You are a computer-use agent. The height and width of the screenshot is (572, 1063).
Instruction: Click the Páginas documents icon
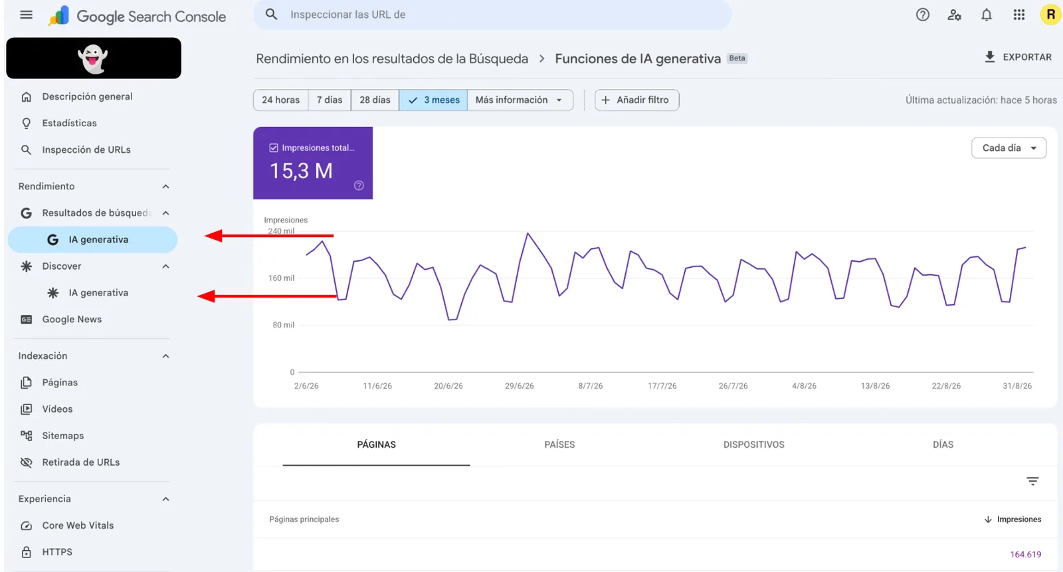[27, 383]
